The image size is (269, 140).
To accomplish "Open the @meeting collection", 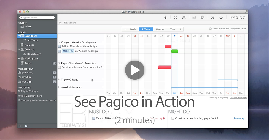I will click(x=26, y=73).
